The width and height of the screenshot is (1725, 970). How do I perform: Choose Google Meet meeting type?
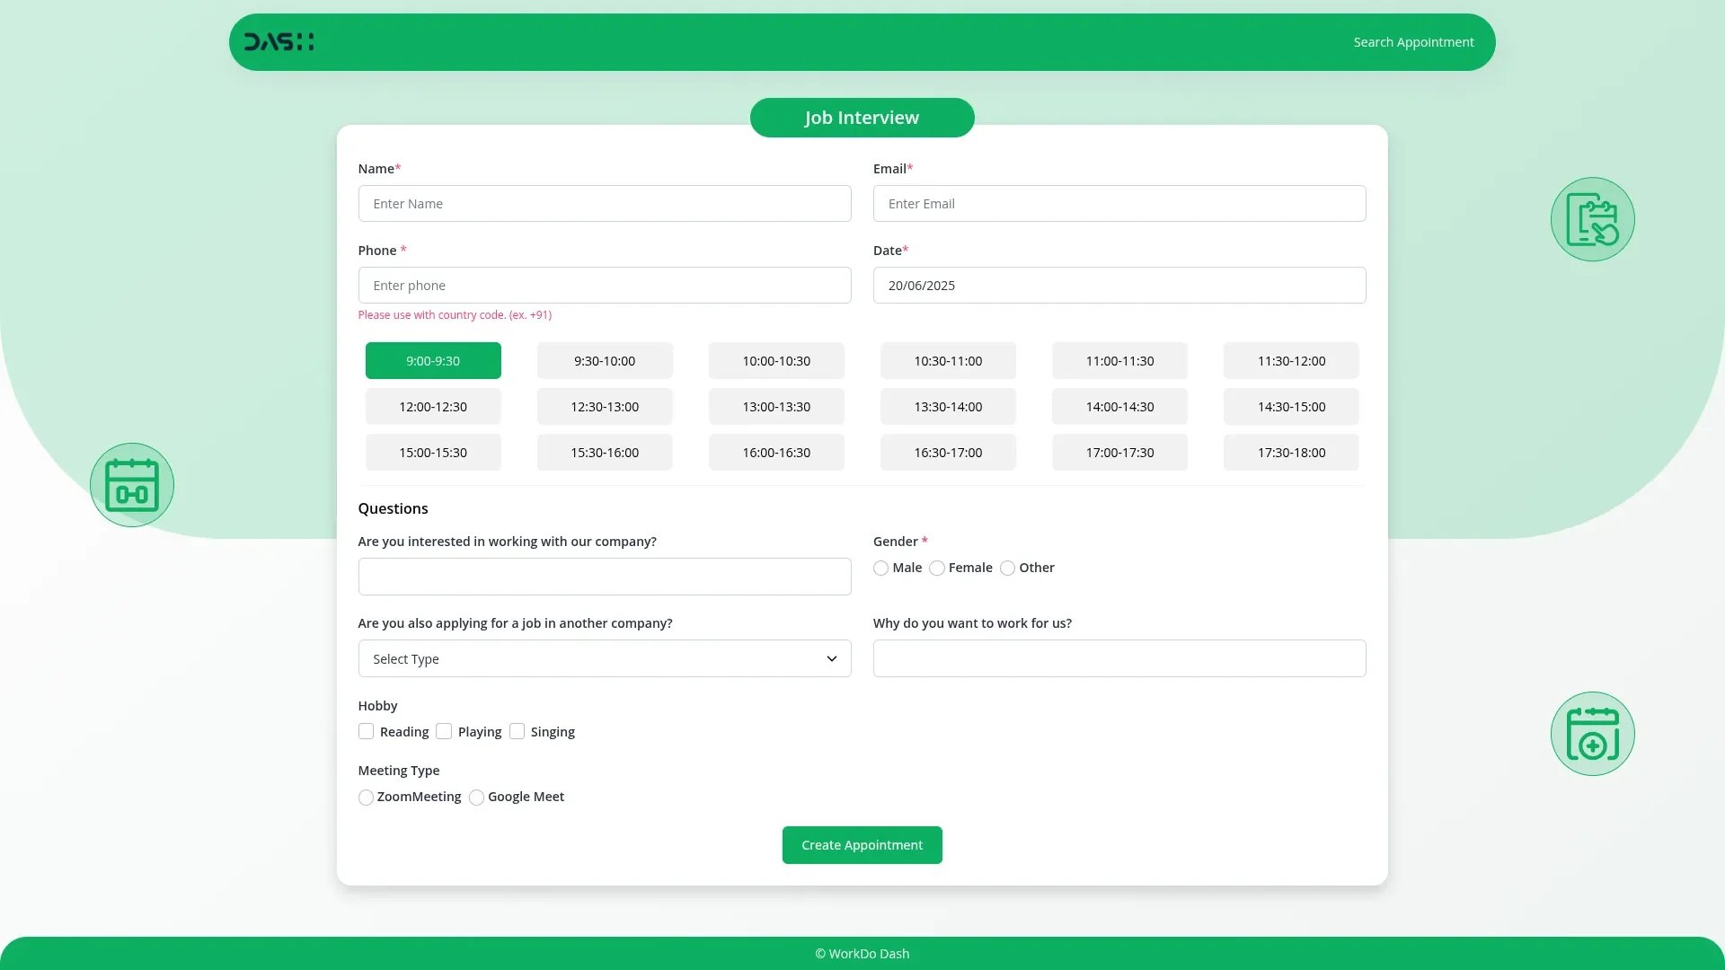[x=476, y=798]
